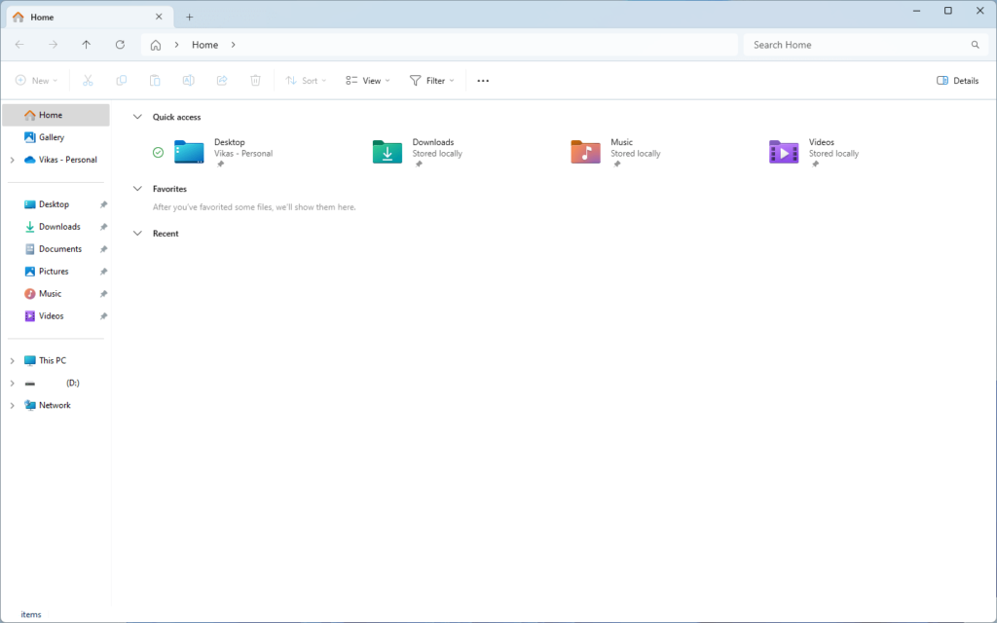This screenshot has height=623, width=997.
Task: Add a new tab
Action: click(189, 18)
